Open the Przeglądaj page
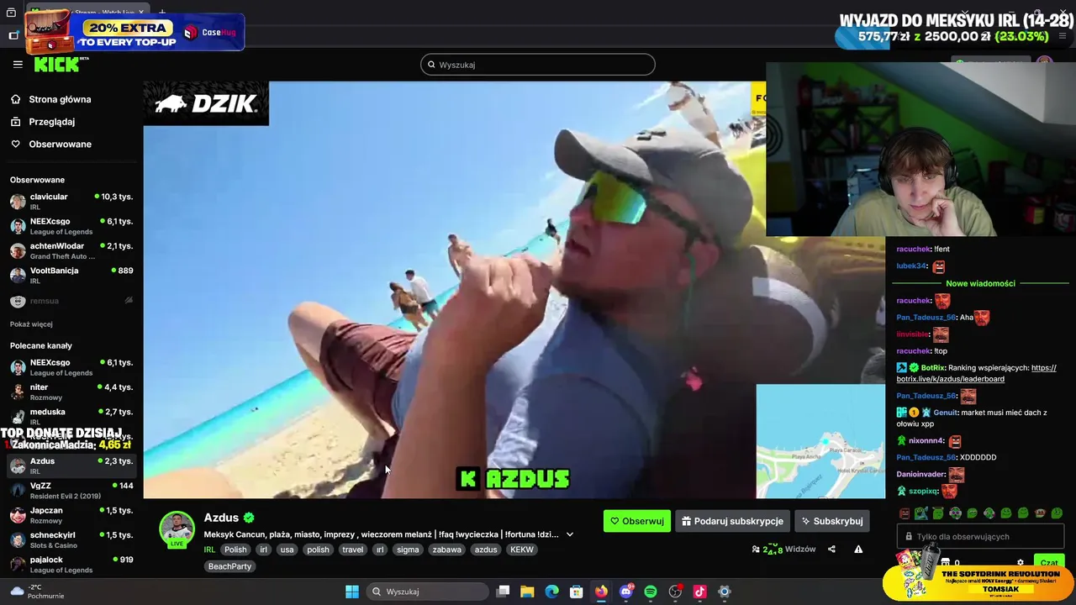 51,122
